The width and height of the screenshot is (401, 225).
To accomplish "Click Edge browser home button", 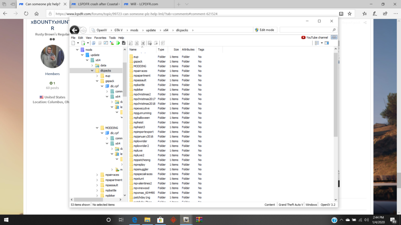I will coord(36,14).
